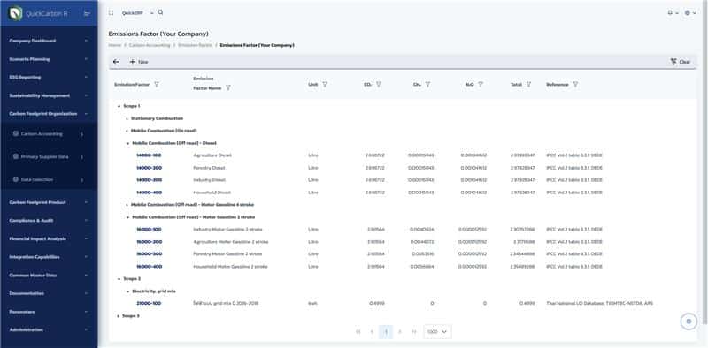Open Administration menu

pyautogui.click(x=49, y=329)
